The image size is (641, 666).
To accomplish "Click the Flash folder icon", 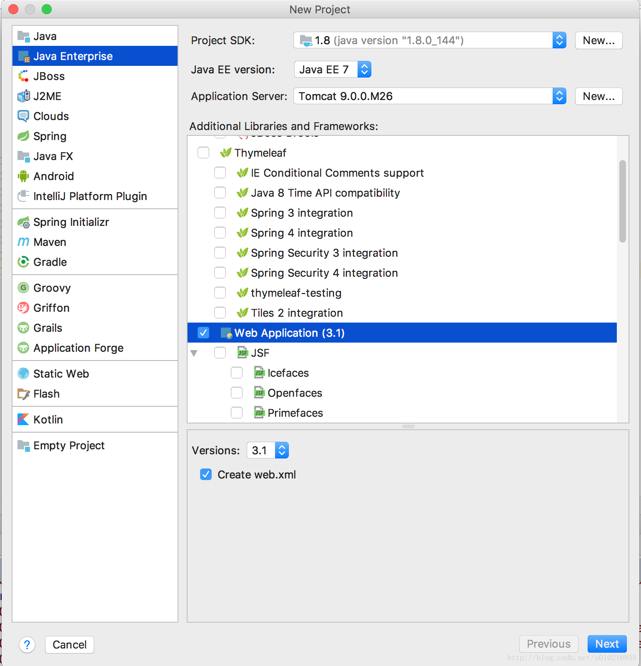I will (x=23, y=394).
